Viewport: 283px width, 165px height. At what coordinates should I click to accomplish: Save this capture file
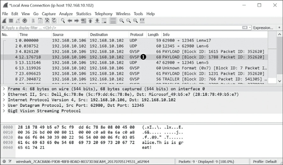(x=40, y=21)
